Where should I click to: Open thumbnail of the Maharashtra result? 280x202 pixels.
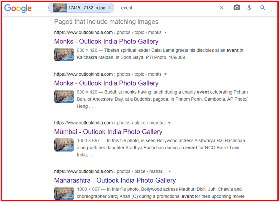coord(64,193)
